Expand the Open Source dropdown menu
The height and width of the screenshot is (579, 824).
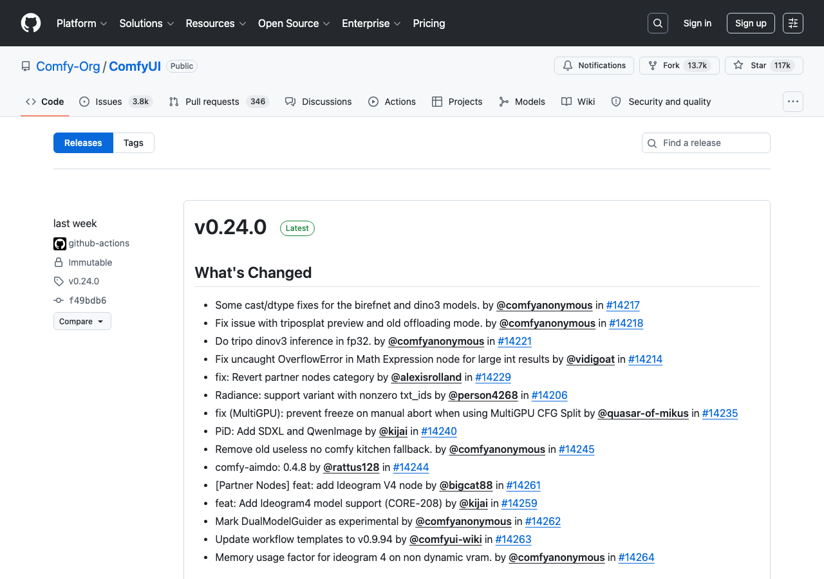point(294,23)
